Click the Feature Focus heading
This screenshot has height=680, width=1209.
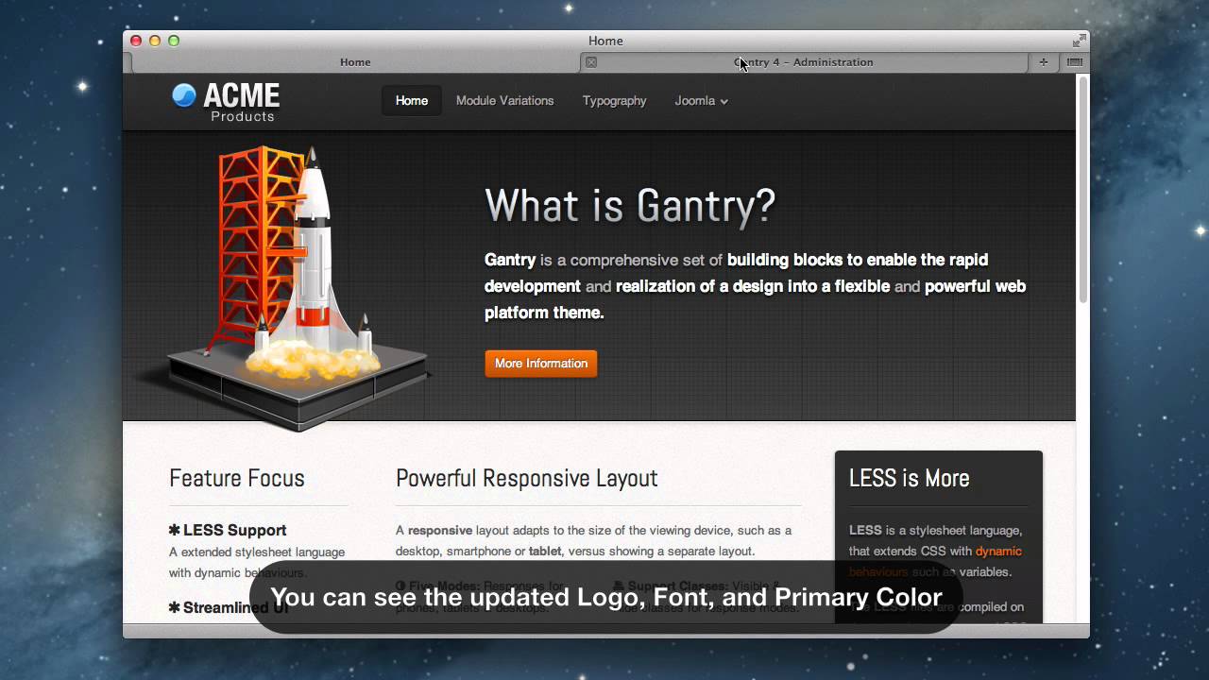[237, 478]
